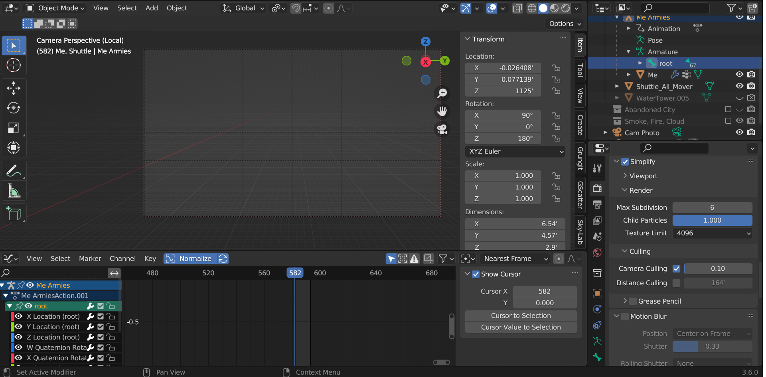Viewport: 766px width, 377px height.
Task: Adjust the Child Particles slider
Action: click(x=713, y=220)
